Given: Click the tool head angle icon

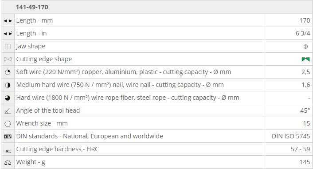Looking at the screenshot, I should (8, 111).
